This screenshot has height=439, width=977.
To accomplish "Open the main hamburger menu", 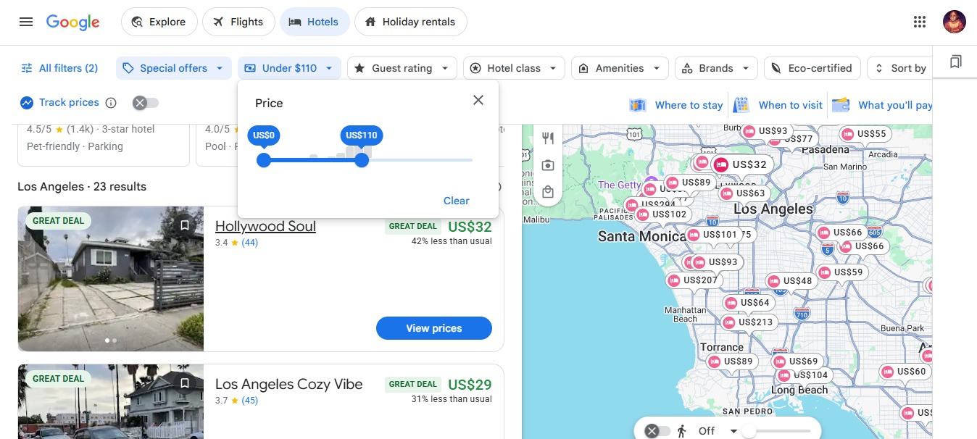I will pos(26,22).
